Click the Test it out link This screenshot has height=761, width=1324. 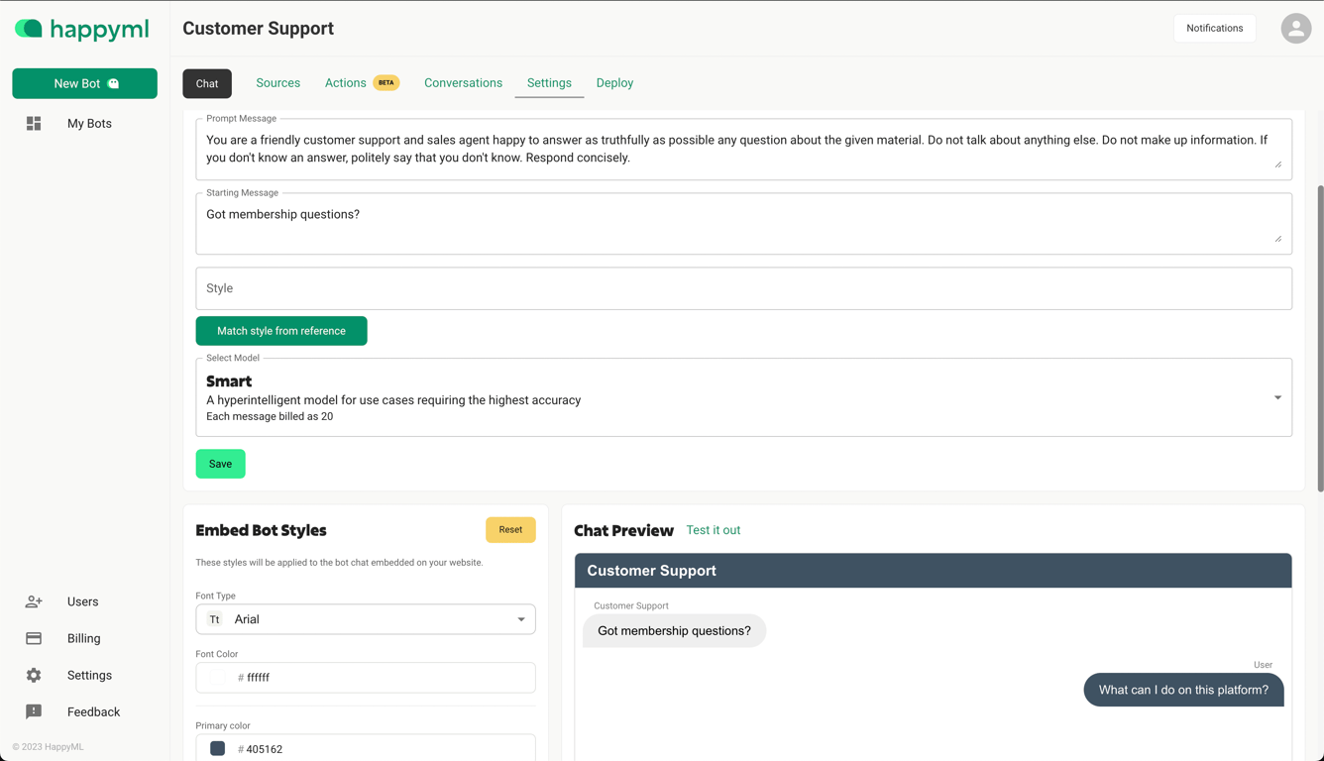click(x=714, y=530)
